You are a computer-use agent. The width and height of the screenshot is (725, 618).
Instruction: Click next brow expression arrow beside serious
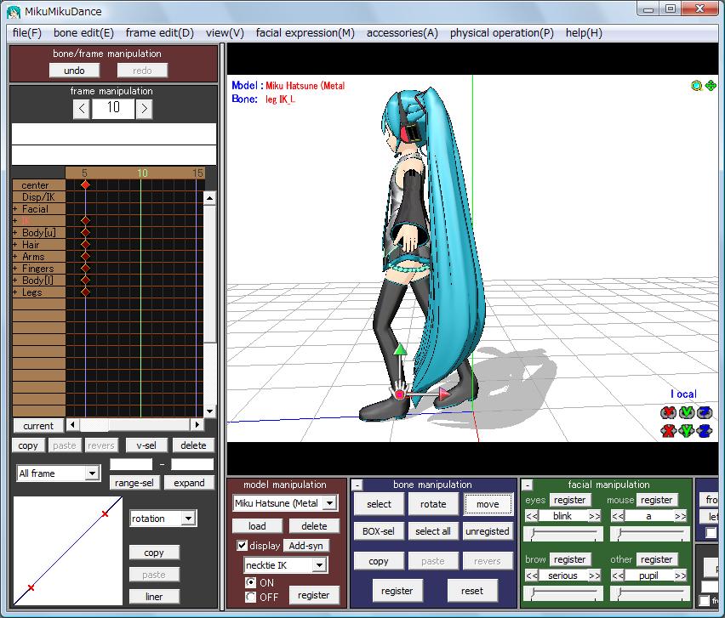tap(595, 575)
